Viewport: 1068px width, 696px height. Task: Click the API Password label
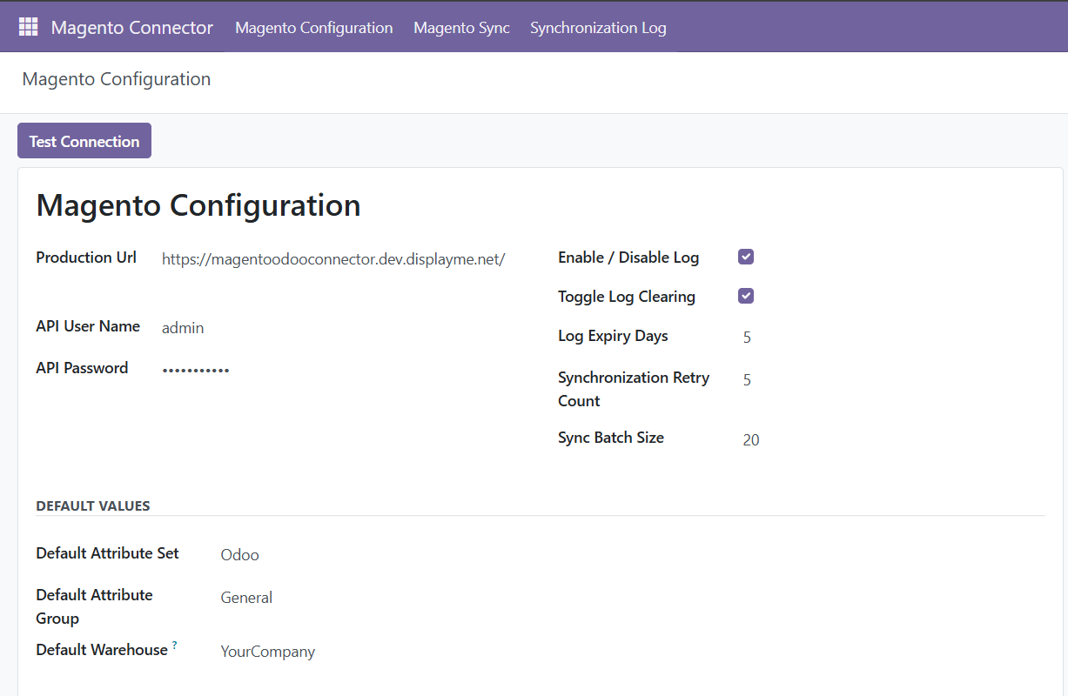pyautogui.click(x=82, y=368)
